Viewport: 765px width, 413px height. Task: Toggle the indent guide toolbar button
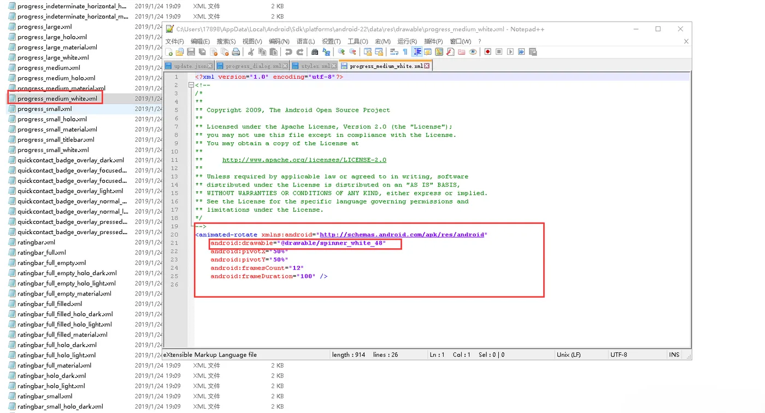point(417,52)
